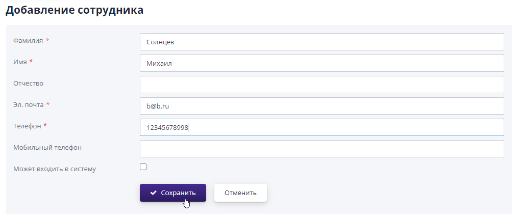Image resolution: width=518 pixels, height=218 pixels.
Task: Click the red asterisk beside Фамилия
Action: (x=47, y=40)
